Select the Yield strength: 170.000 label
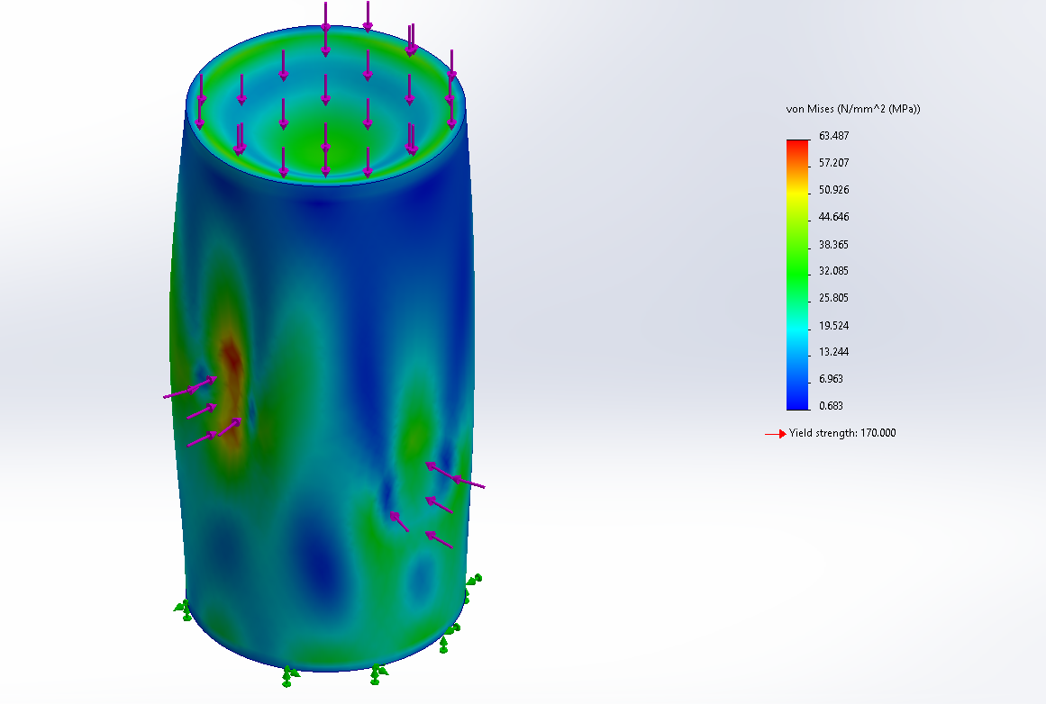 842,433
